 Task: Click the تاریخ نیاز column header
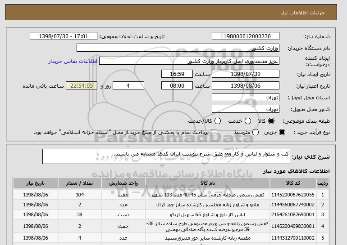click(x=36, y=183)
